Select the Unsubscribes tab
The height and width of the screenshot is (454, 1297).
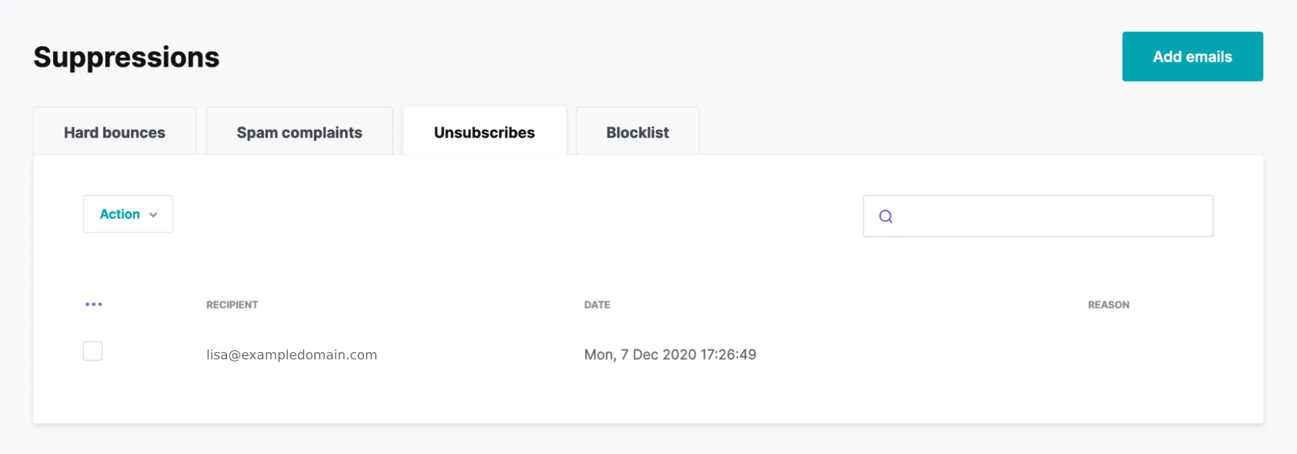click(x=484, y=132)
